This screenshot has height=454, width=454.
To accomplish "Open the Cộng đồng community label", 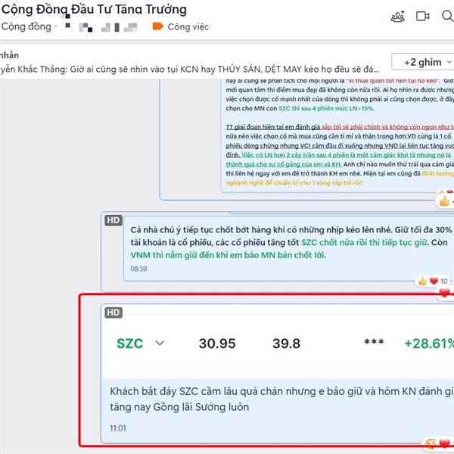I will (x=26, y=26).
